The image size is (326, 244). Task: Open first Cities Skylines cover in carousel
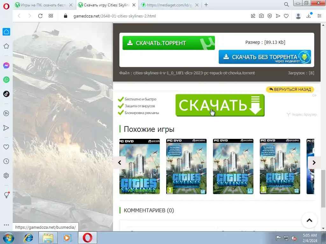click(139, 166)
